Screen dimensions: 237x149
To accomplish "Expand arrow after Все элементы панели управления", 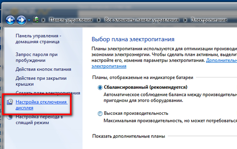I will coord(185,20).
